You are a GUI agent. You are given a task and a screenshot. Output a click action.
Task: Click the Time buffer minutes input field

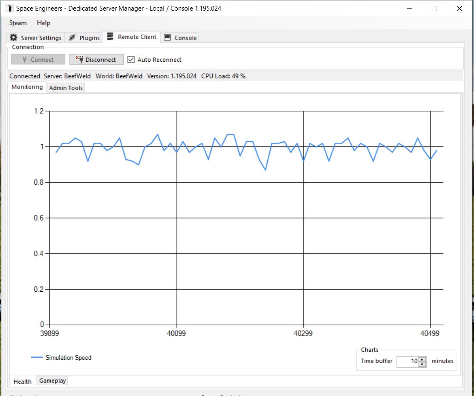click(408, 361)
